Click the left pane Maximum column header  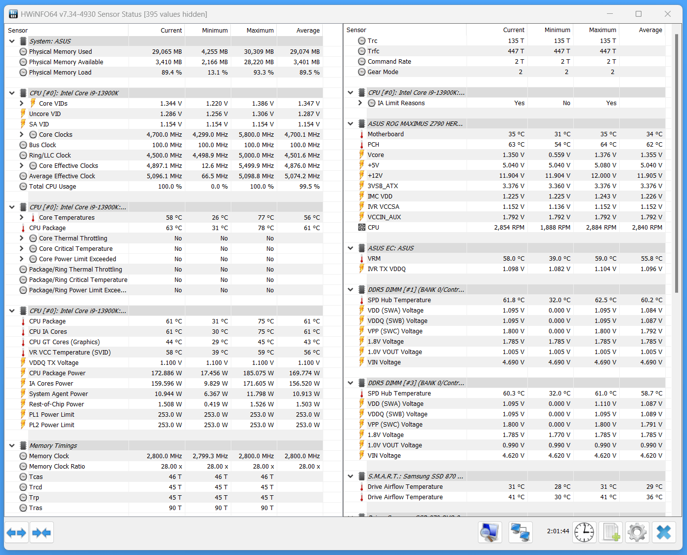[x=254, y=31]
